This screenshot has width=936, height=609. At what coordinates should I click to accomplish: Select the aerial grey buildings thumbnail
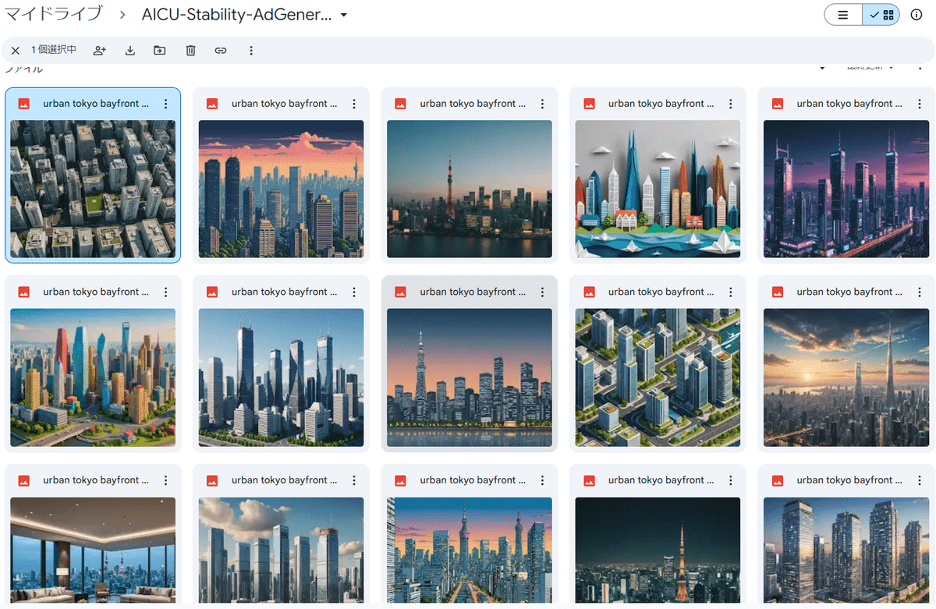93,189
